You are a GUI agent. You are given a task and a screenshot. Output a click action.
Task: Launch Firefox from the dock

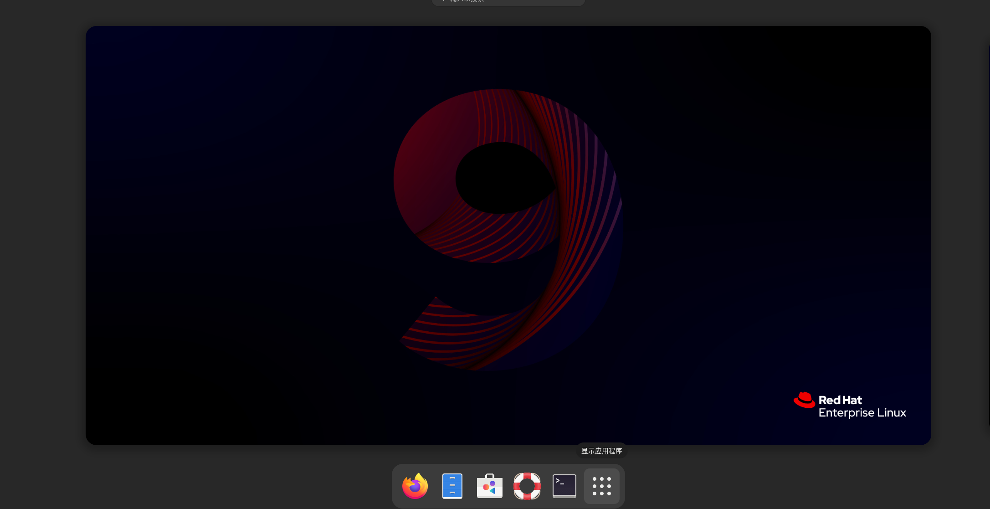415,486
